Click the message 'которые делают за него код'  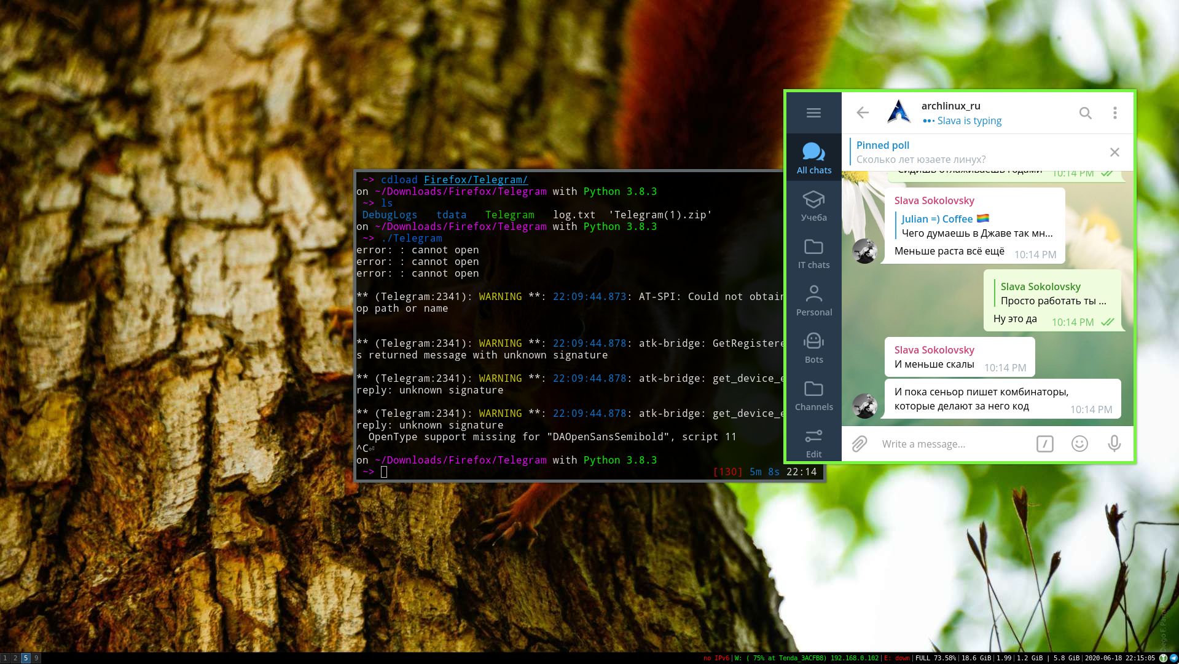point(962,406)
